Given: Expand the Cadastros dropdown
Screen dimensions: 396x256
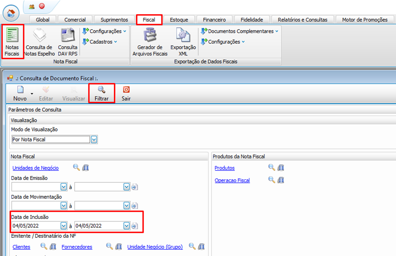Looking at the screenshot, I should 100,42.
